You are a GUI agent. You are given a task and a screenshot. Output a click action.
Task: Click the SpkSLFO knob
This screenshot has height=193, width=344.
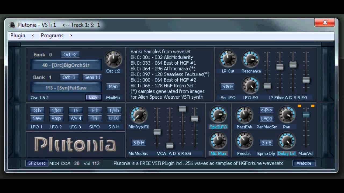coord(218,115)
